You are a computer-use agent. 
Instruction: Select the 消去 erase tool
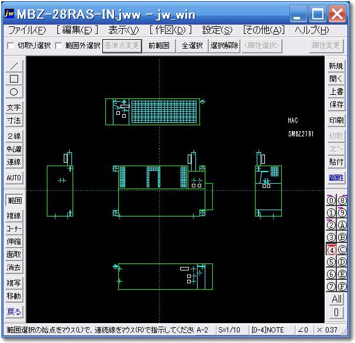click(x=14, y=267)
